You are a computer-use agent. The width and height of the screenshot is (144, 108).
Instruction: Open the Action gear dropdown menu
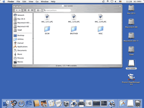point(39,10)
